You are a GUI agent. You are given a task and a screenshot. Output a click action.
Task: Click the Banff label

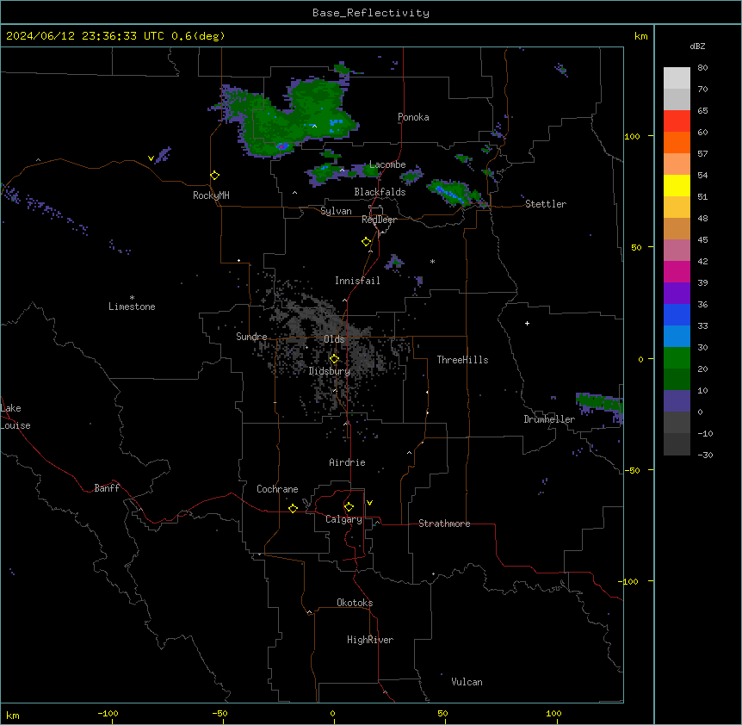[107, 488]
